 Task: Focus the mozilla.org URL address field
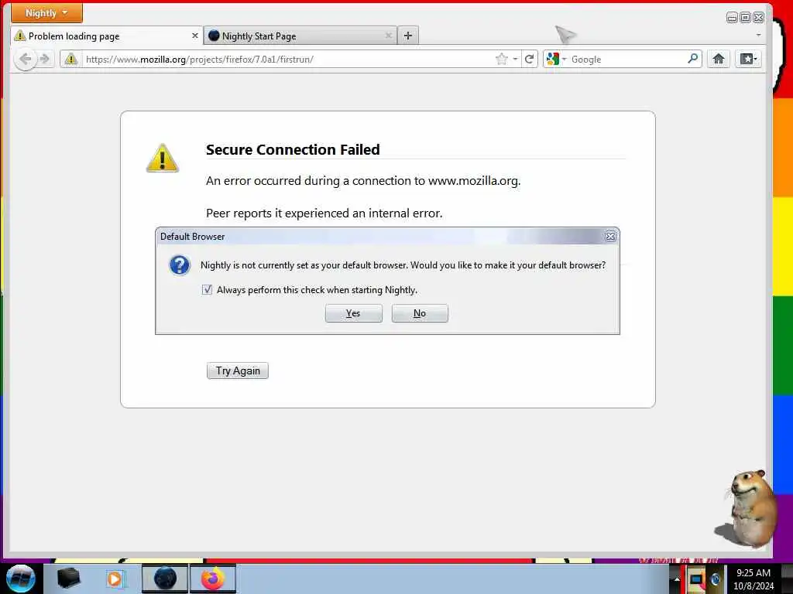click(x=288, y=59)
